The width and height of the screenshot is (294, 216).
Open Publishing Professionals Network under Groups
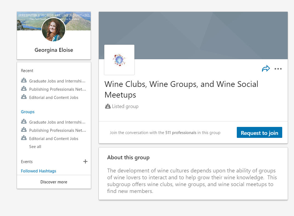click(x=57, y=130)
